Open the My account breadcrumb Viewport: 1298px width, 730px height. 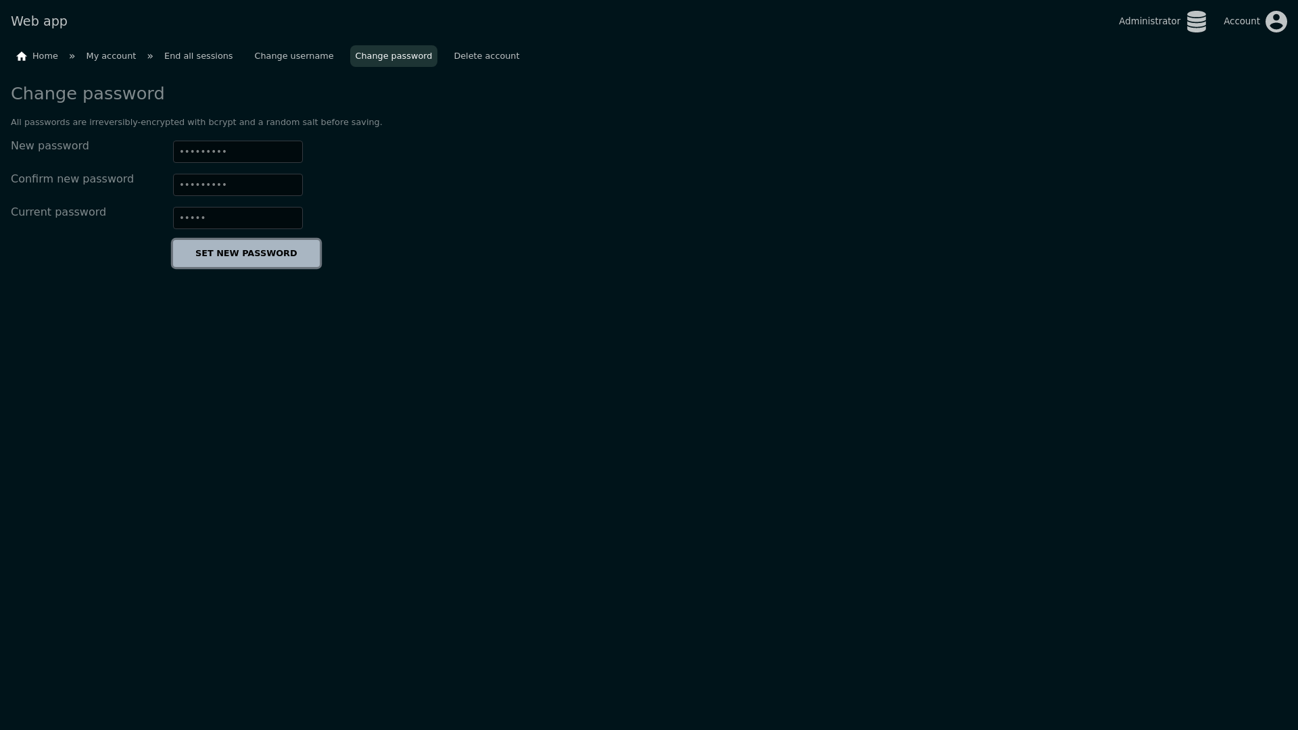pos(111,56)
